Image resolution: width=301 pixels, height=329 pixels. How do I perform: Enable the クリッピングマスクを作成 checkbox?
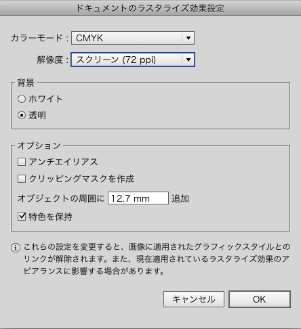(x=22, y=179)
